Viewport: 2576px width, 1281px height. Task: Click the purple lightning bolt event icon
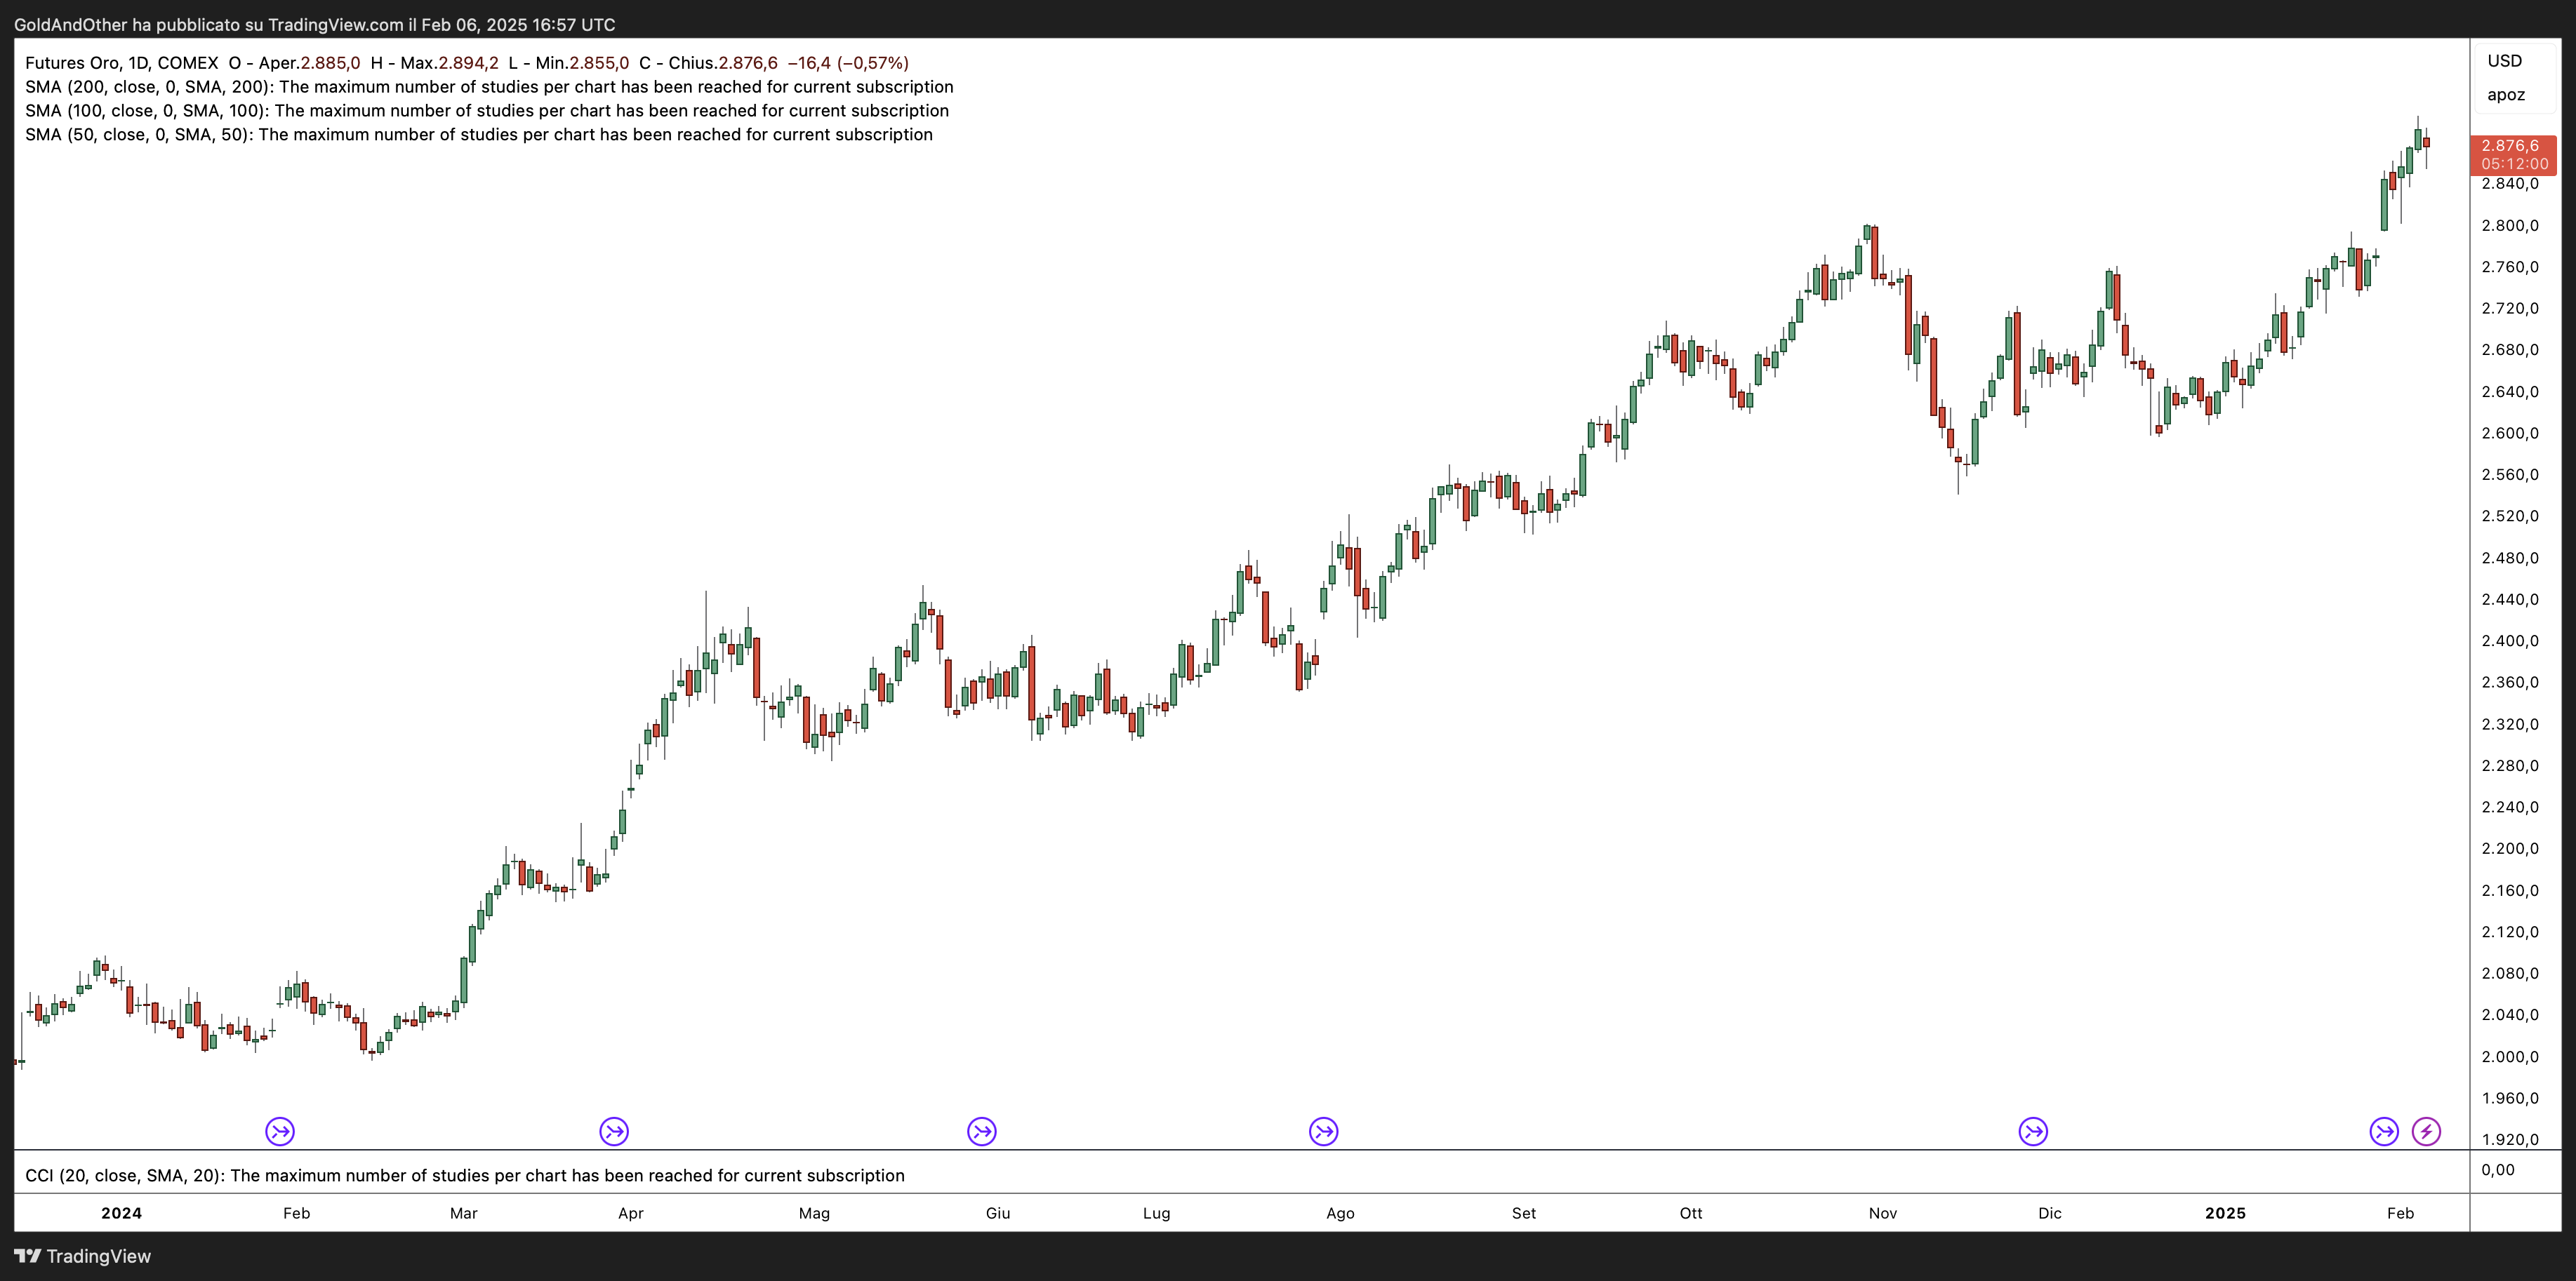tap(2426, 1131)
